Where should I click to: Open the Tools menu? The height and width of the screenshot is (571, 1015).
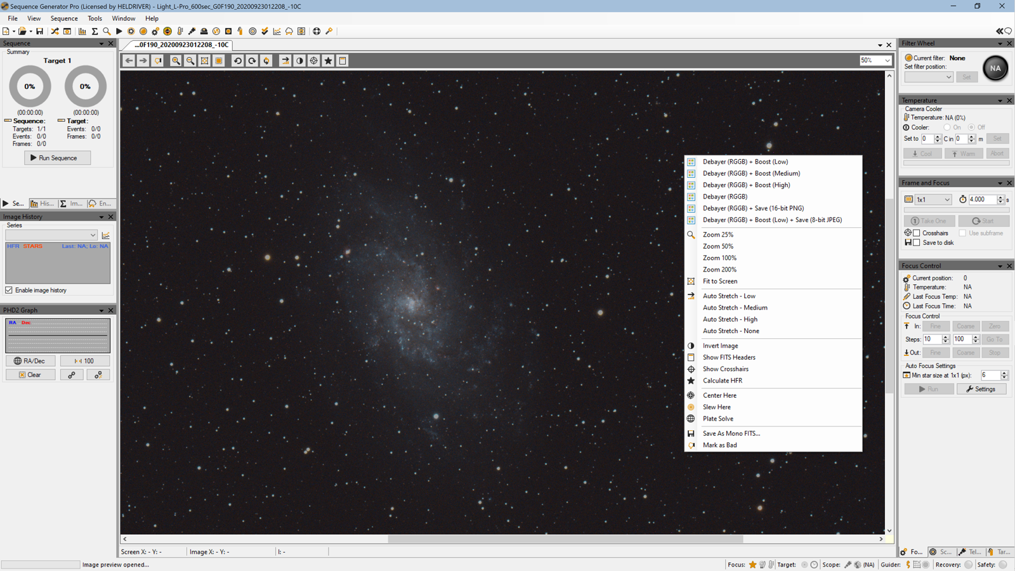click(95, 18)
